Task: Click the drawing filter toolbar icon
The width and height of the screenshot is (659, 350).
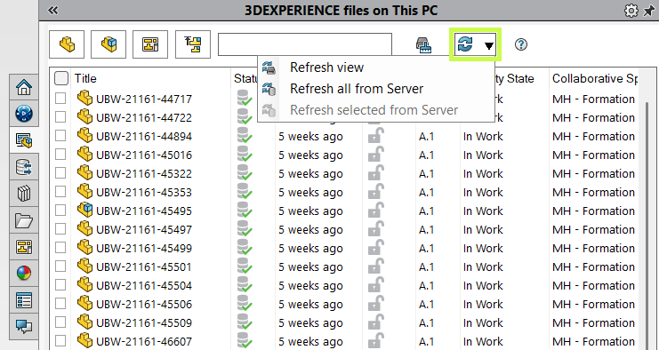Action: pyautogui.click(x=150, y=44)
